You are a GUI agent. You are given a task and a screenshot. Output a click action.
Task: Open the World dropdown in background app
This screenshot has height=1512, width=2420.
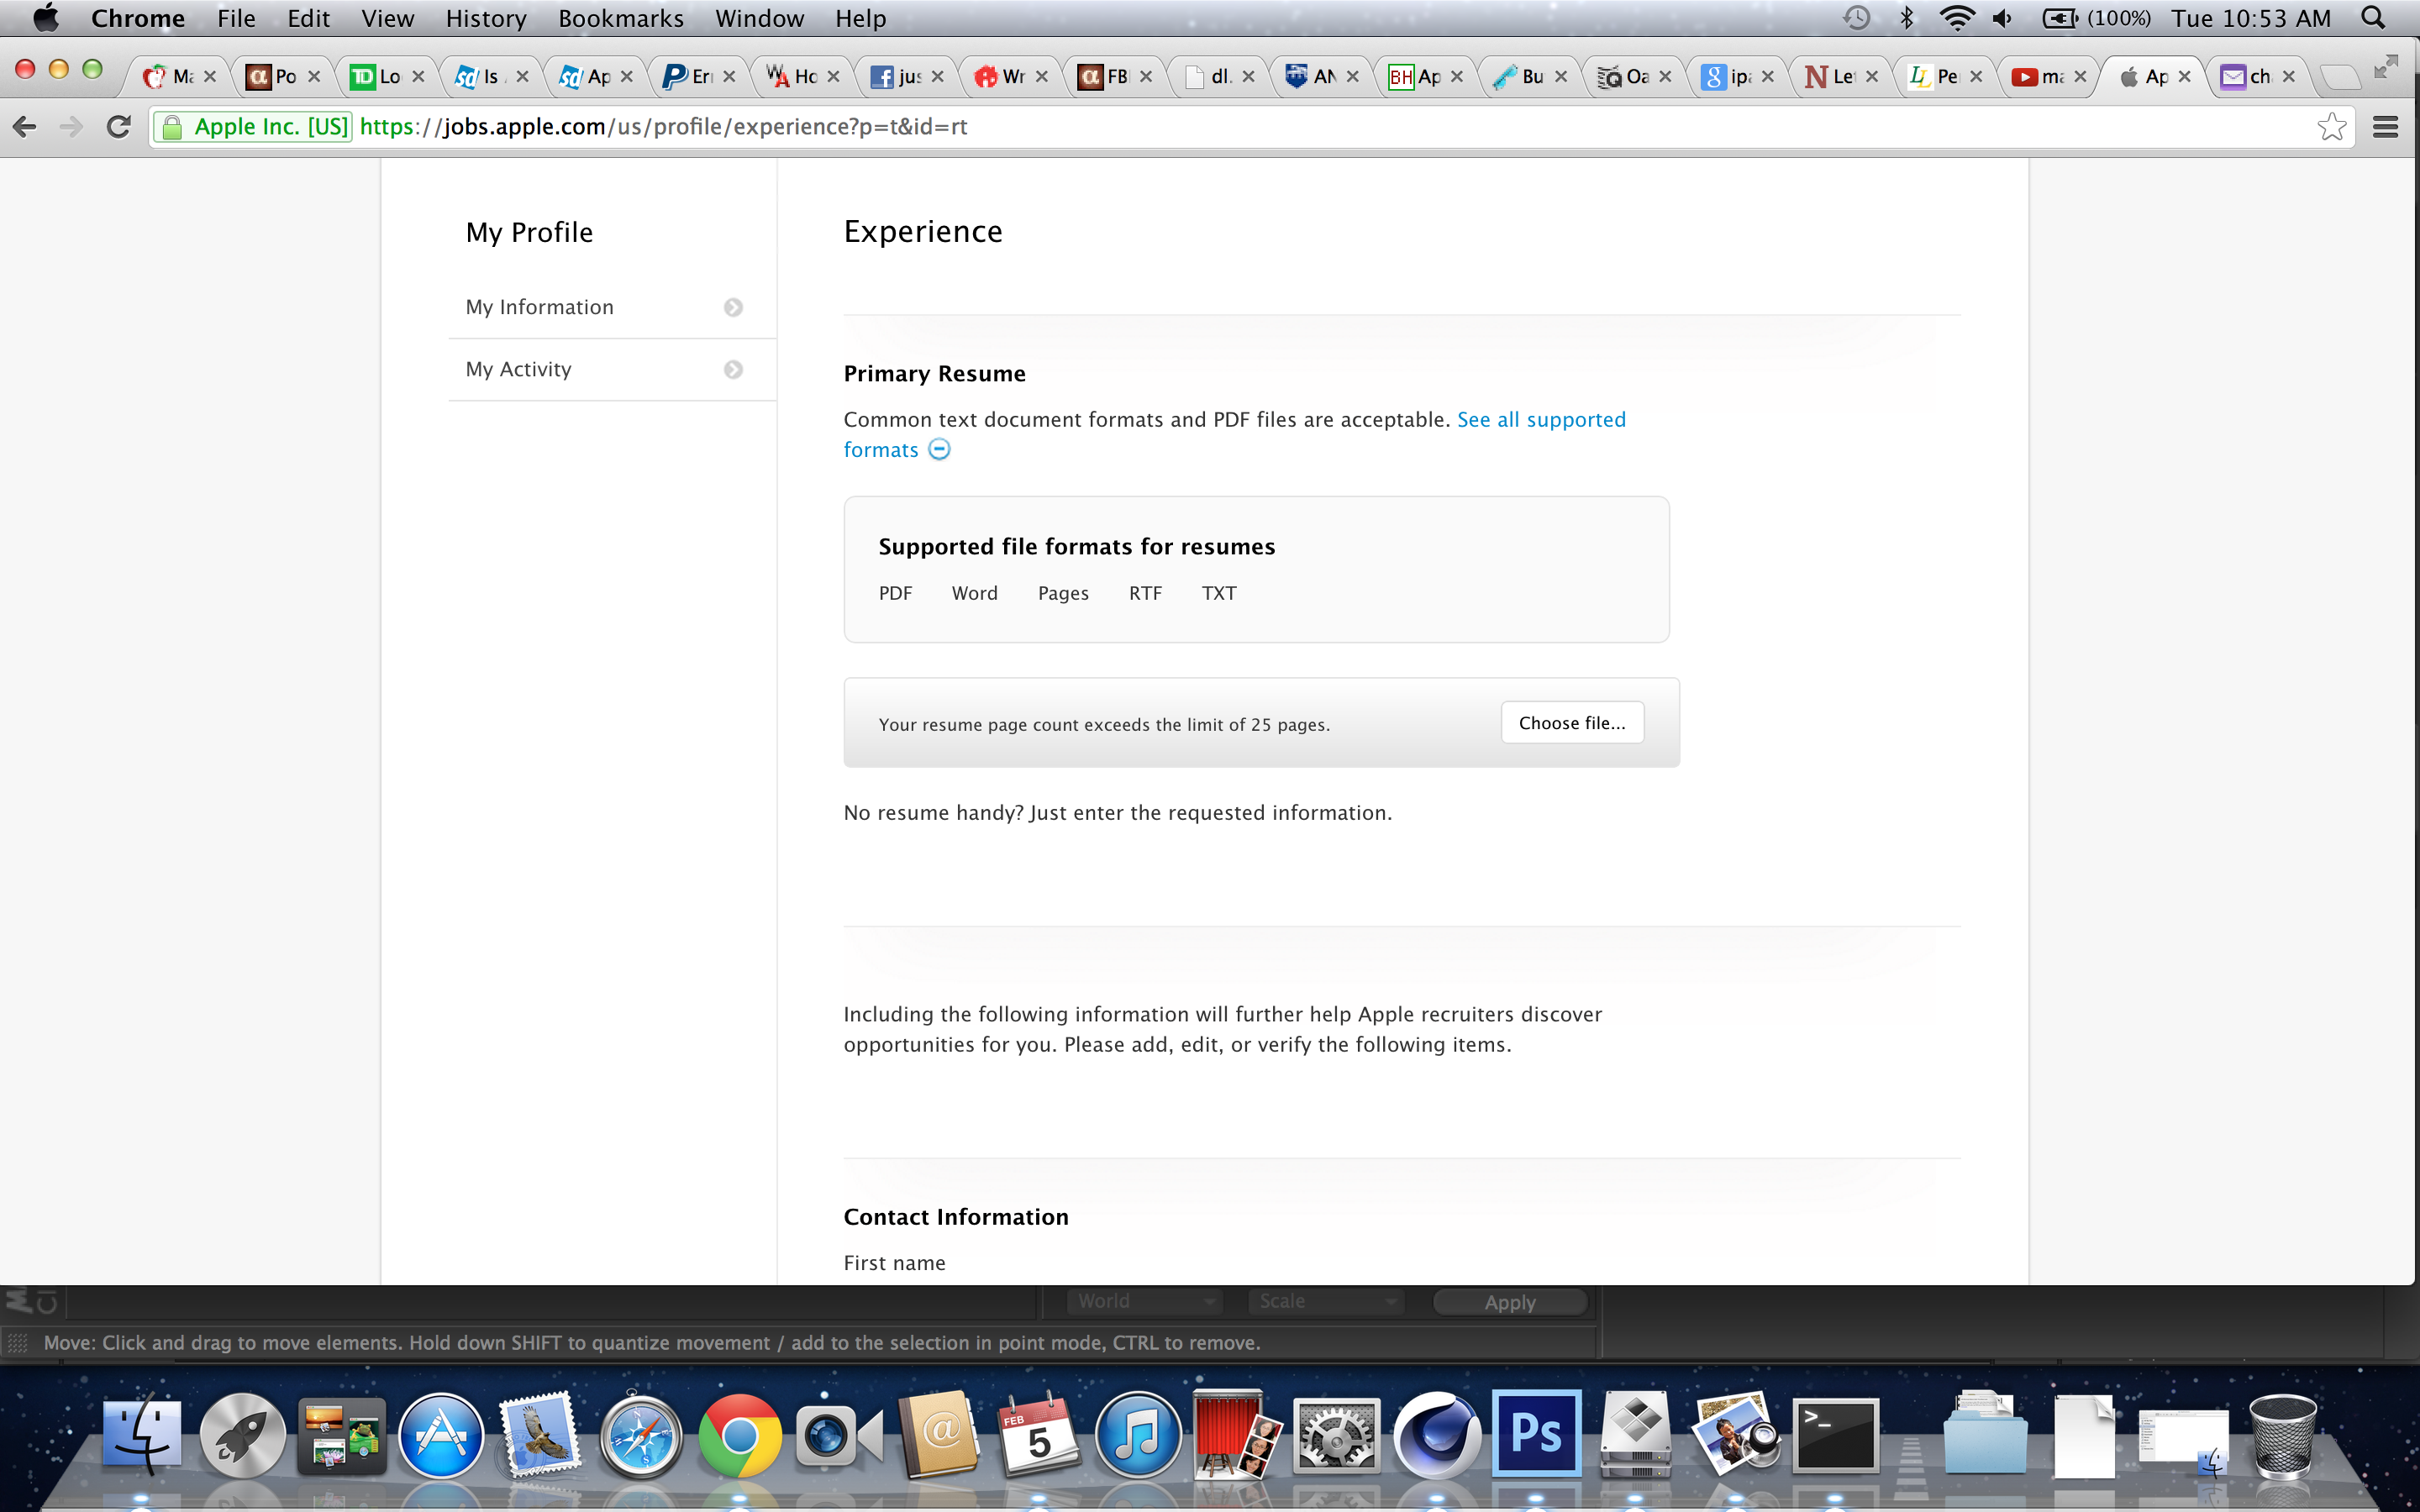coord(1144,1301)
